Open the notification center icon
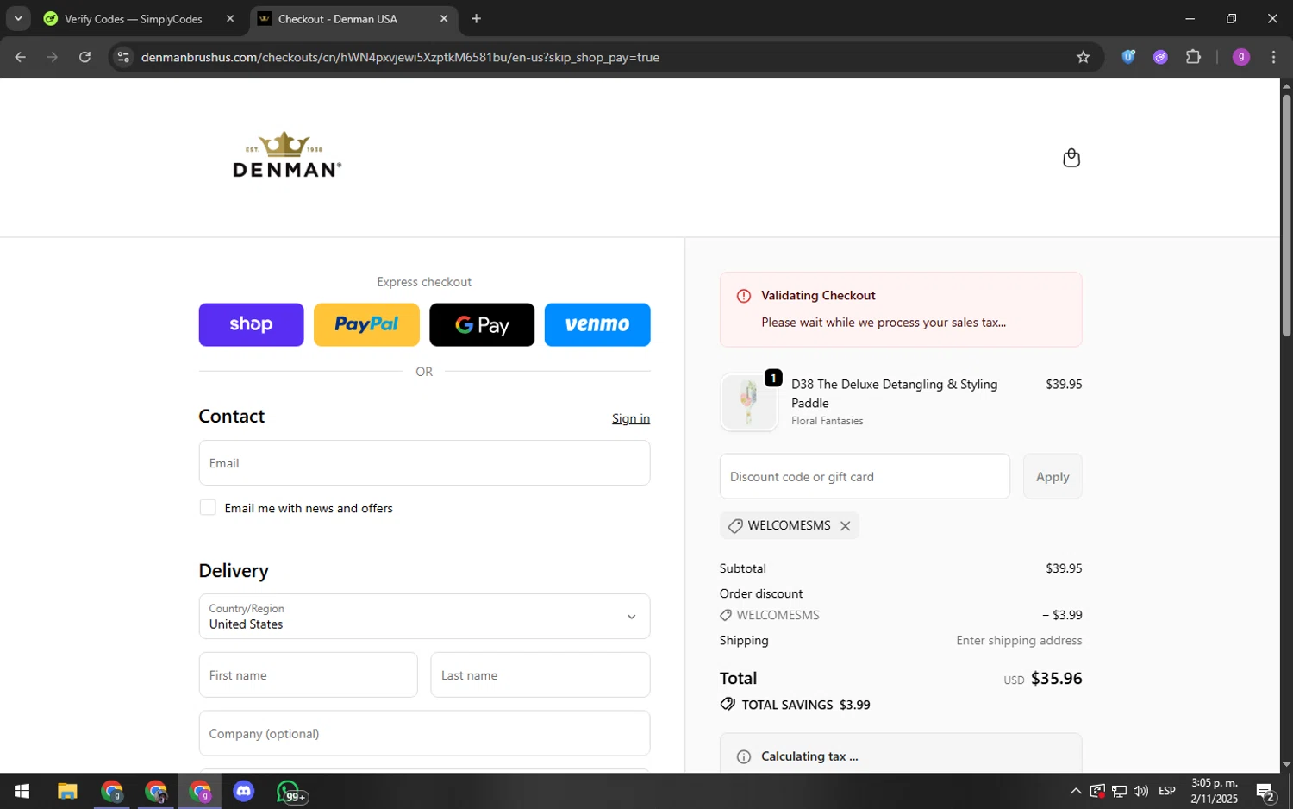This screenshot has height=809, width=1293. (1265, 791)
